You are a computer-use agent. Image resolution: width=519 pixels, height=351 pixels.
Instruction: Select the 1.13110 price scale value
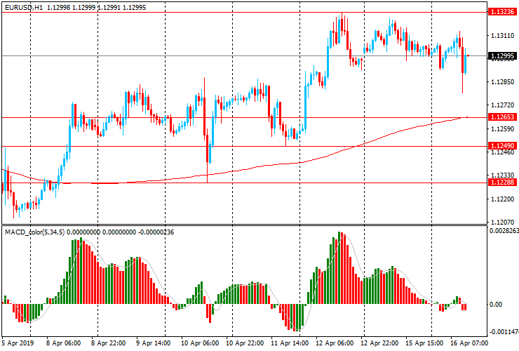[501, 35]
